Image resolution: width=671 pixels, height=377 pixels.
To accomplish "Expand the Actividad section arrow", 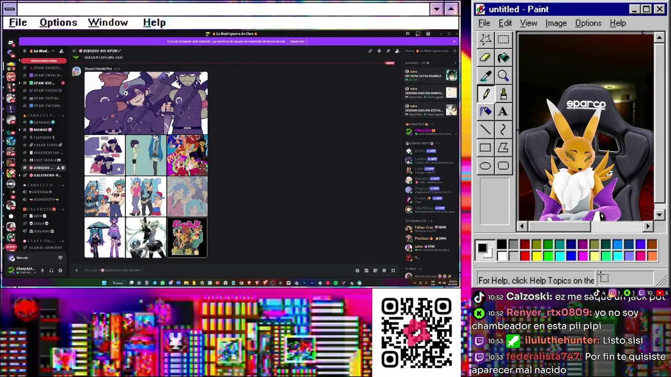I will 454,63.
